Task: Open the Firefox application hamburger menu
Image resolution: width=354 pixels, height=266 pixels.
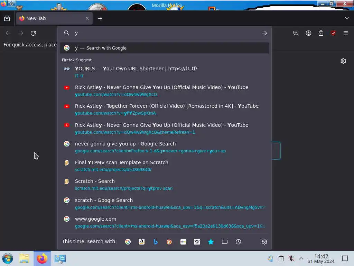Action: tap(346, 33)
